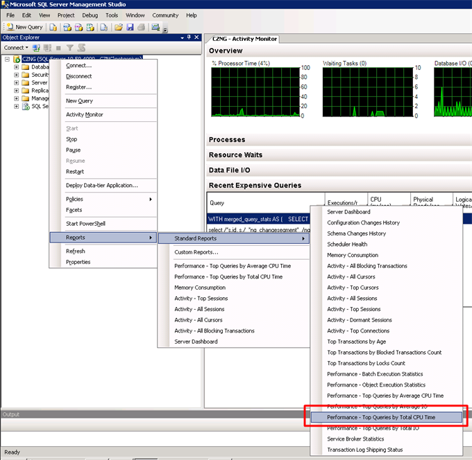
Task: Open the Community menu
Action: point(165,15)
